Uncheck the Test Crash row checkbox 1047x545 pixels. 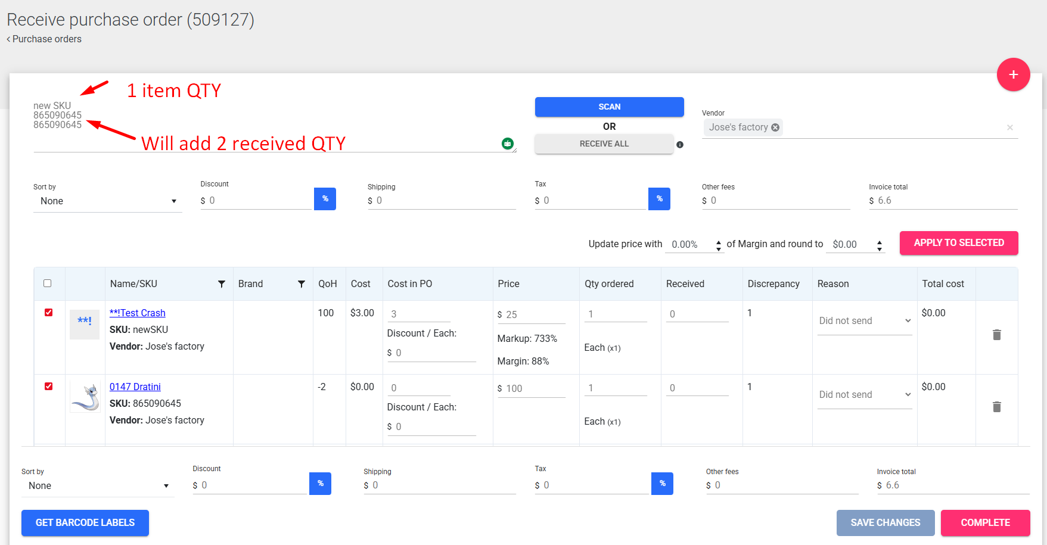48,313
